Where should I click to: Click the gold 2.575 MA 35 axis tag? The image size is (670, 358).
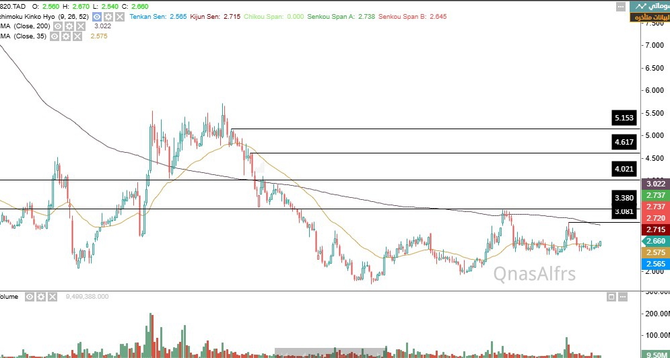coord(656,253)
